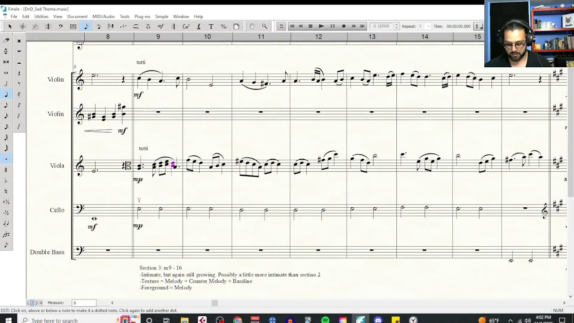Toggle the sharp accidental tool
The height and width of the screenshot is (323, 574).
6,170
